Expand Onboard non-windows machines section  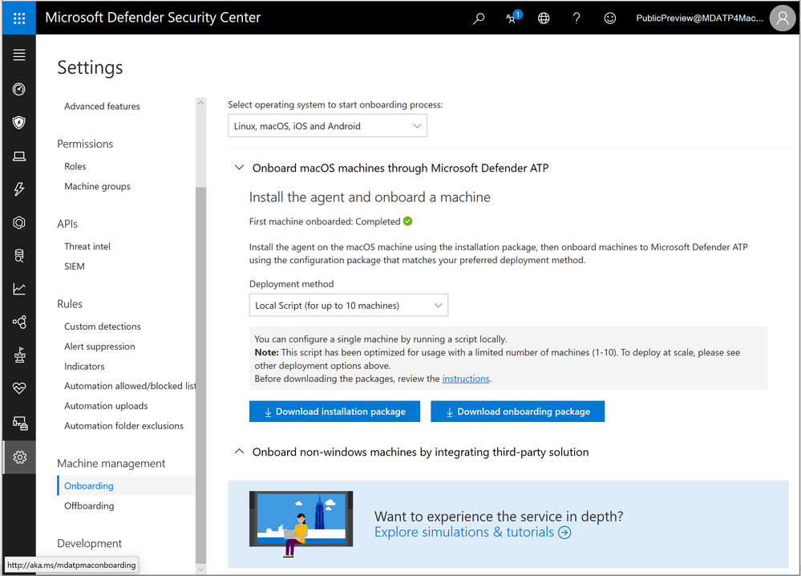pyautogui.click(x=239, y=452)
